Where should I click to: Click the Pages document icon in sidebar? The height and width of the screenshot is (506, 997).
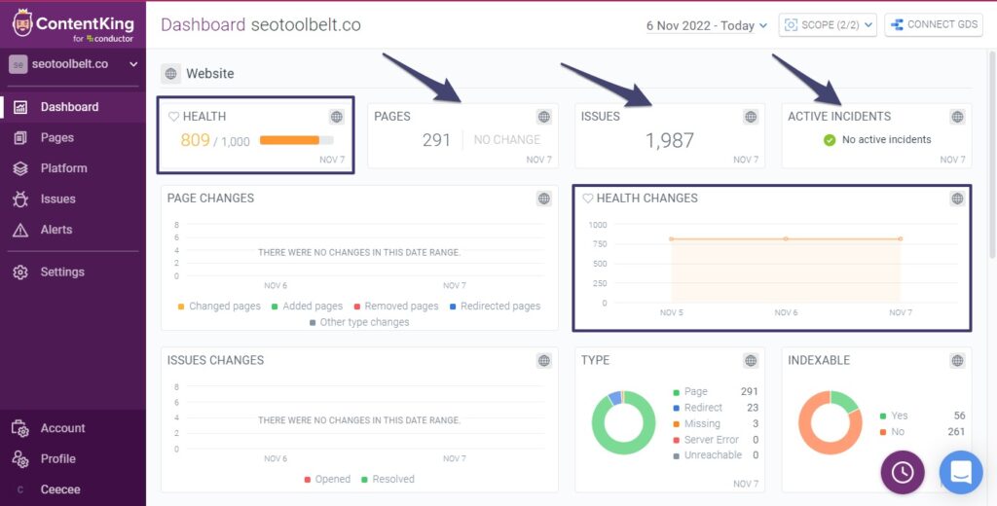point(20,137)
